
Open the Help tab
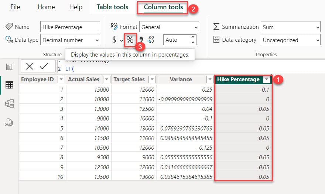(76, 7)
